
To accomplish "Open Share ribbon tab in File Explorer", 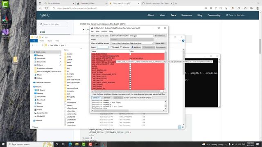I will (x=50, y=41).
